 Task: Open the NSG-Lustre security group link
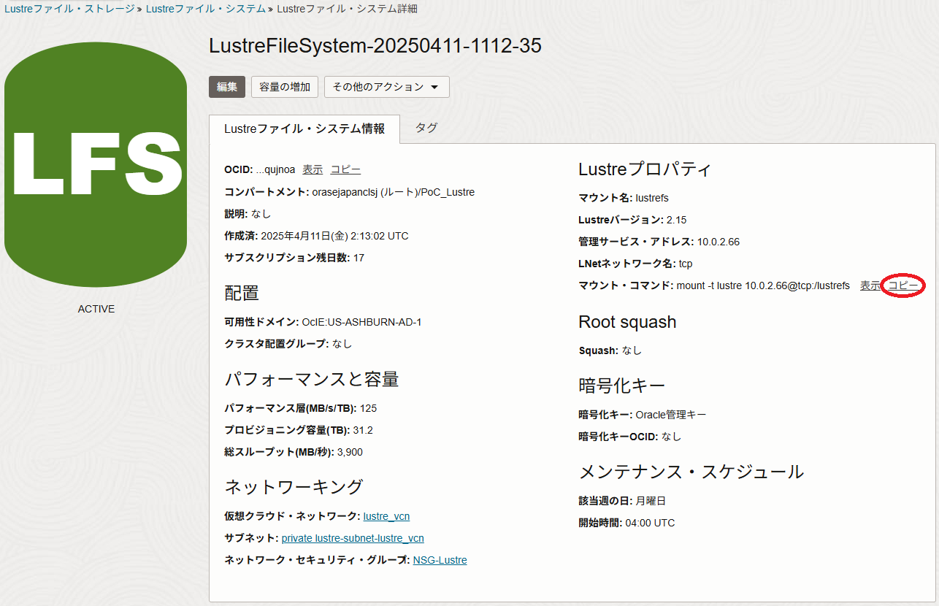pos(440,560)
